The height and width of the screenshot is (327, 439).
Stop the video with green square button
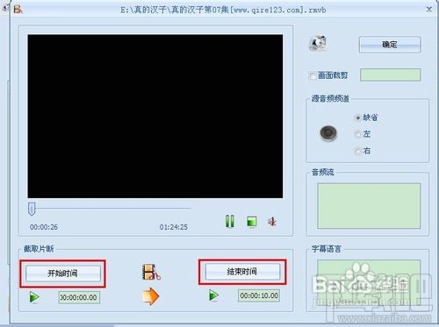pyautogui.click(x=252, y=221)
